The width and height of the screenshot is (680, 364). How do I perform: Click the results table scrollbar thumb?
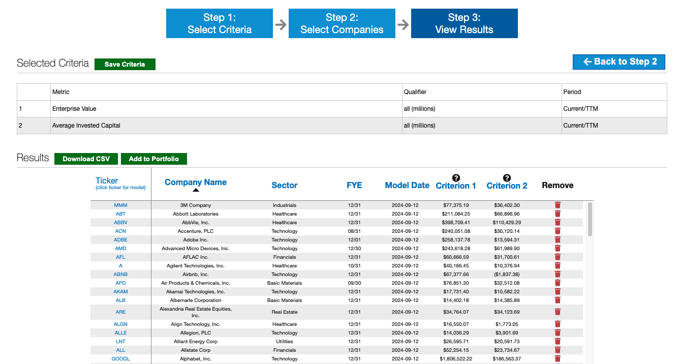tap(590, 219)
